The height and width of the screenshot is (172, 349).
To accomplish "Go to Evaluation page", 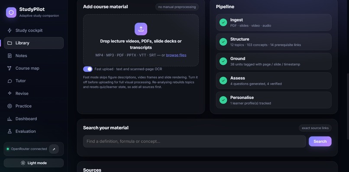I will [x=34, y=131].
